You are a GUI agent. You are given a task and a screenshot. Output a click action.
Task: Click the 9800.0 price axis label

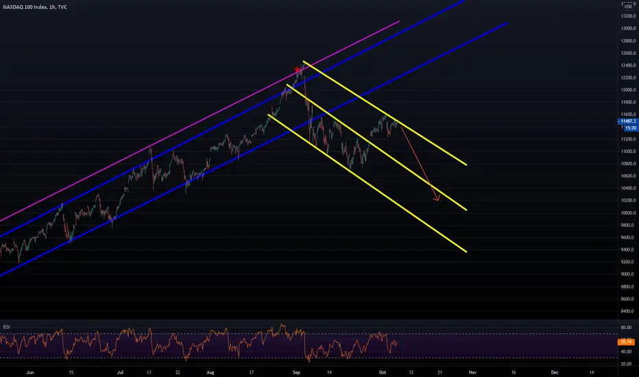click(x=629, y=225)
